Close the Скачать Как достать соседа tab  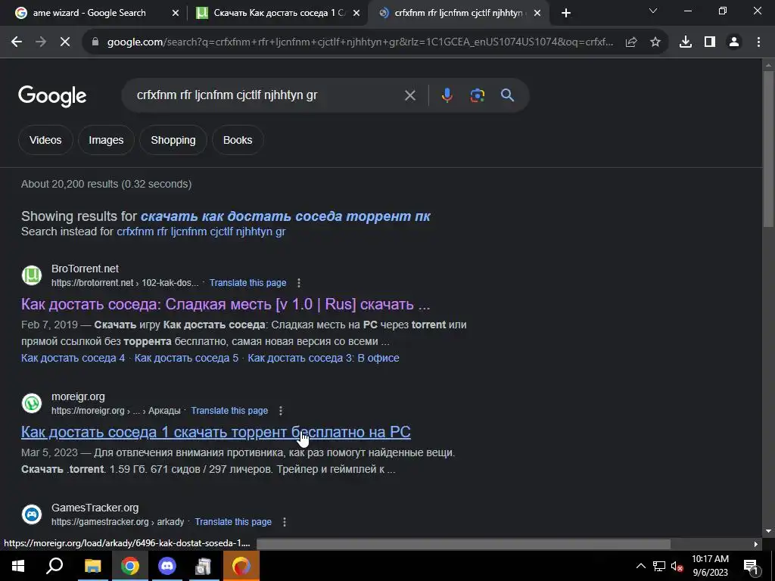[356, 14]
